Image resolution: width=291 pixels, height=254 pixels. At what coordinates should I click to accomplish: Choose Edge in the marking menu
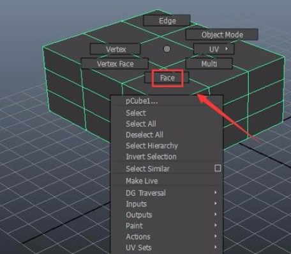coord(167,20)
